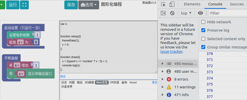Viewport: 247px width, 100px height.
Task: Open the top context dropdown
Action: coord(186,13)
